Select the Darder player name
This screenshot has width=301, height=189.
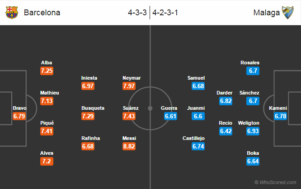pos(225,93)
